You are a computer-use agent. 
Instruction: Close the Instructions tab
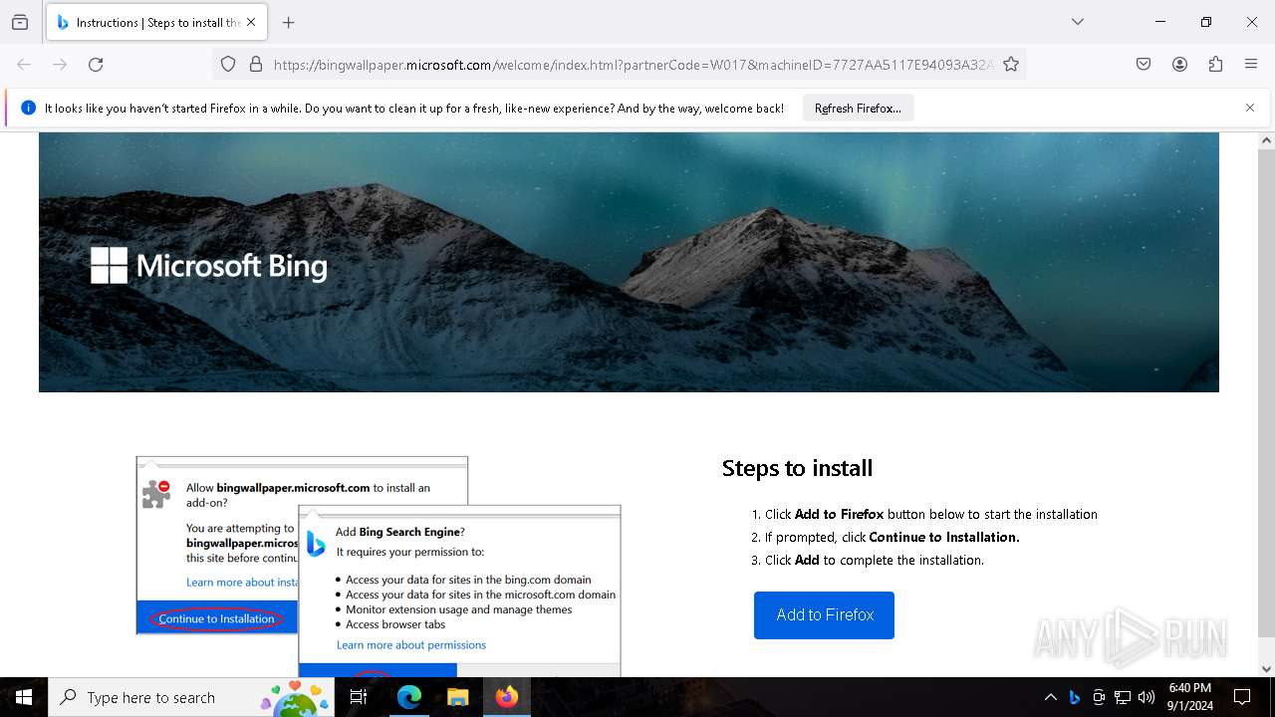251,22
